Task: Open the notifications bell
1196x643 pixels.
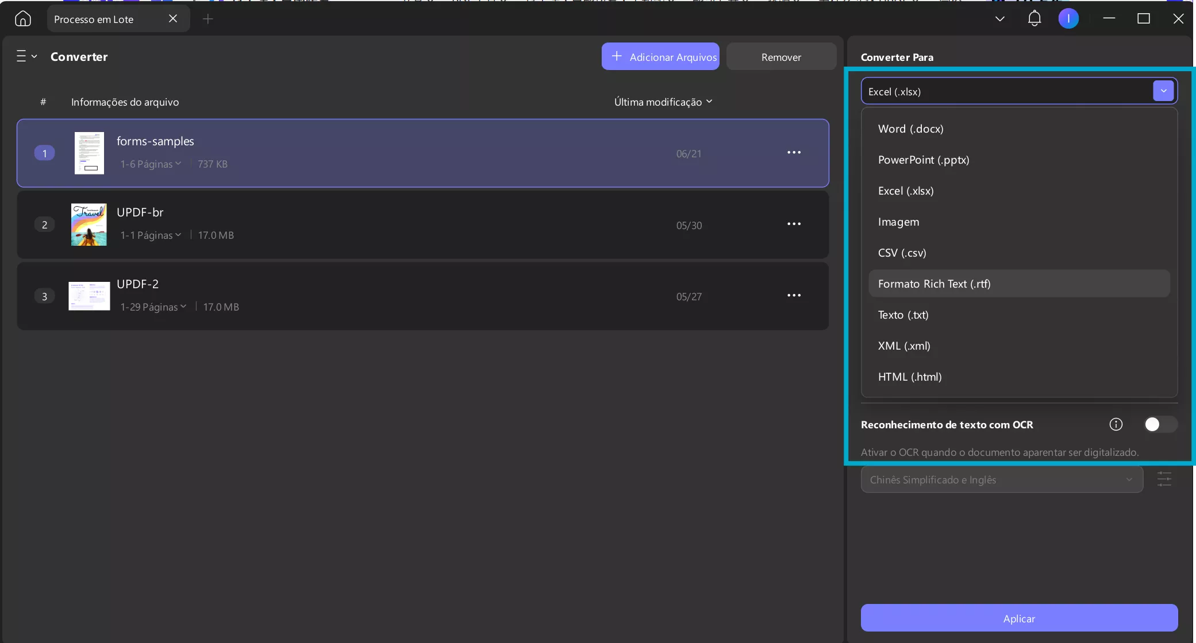Action: pyautogui.click(x=1035, y=19)
